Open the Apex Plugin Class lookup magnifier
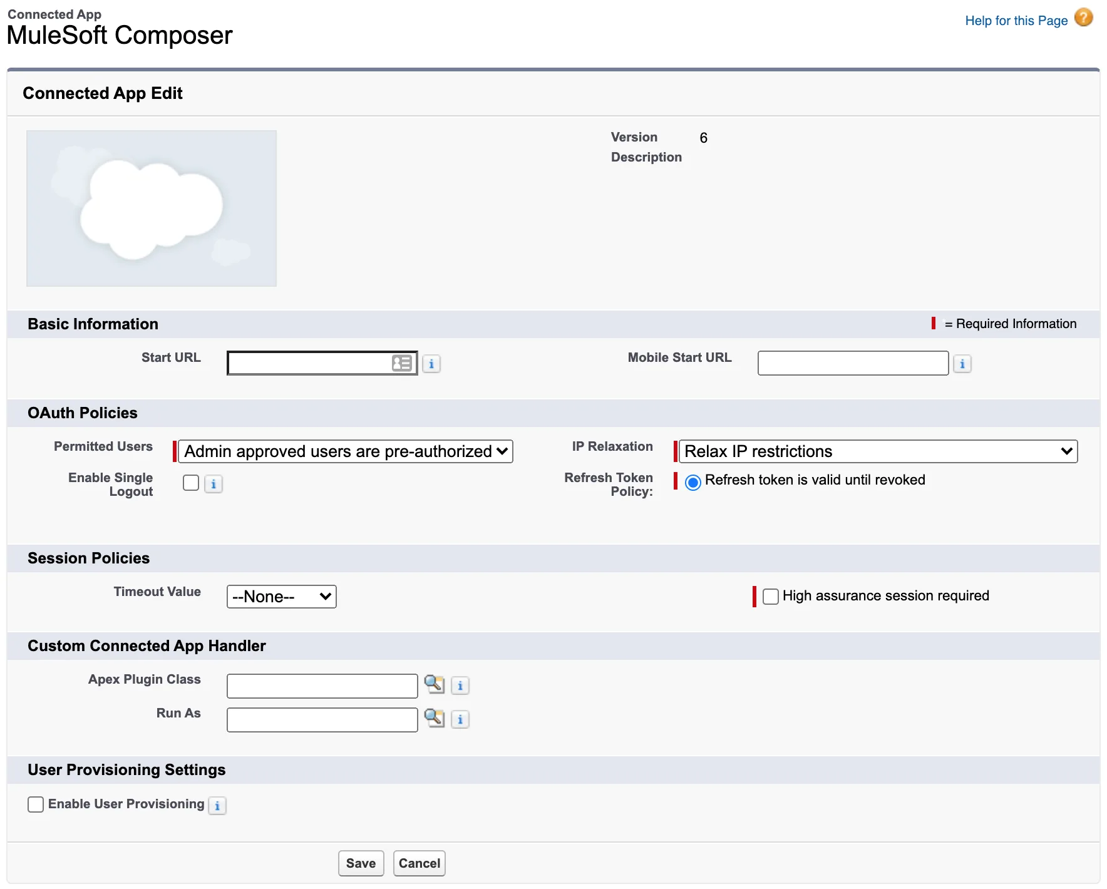 tap(434, 684)
